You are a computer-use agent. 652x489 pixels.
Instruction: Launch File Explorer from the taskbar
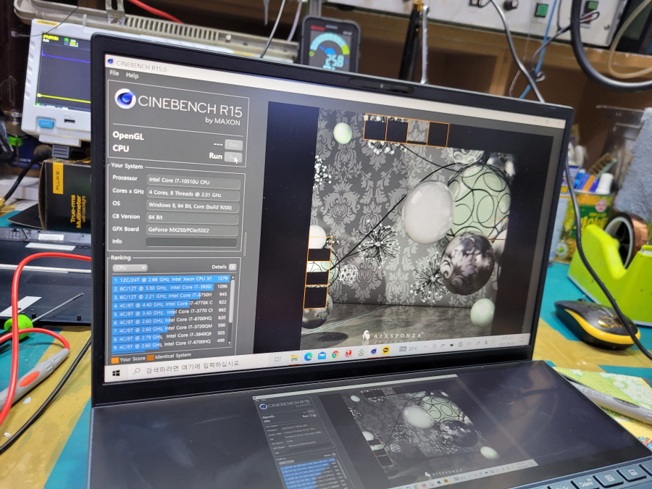coord(296,356)
